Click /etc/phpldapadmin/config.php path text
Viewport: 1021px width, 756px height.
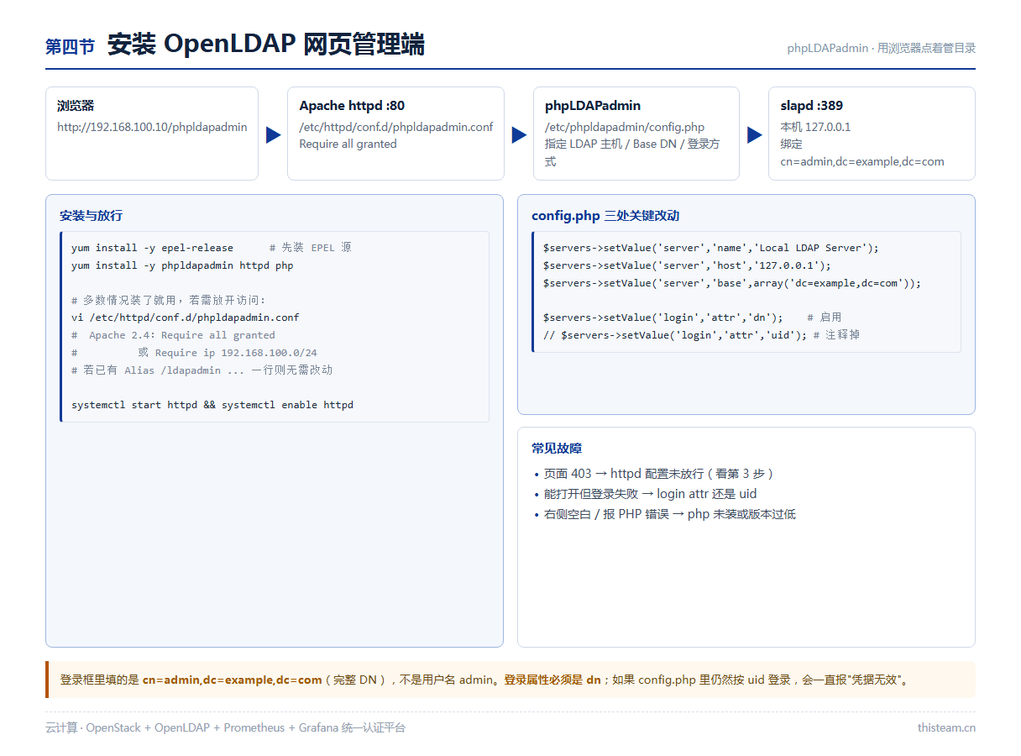pos(625,127)
